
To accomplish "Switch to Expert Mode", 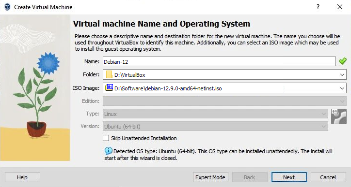I will point(210,177).
